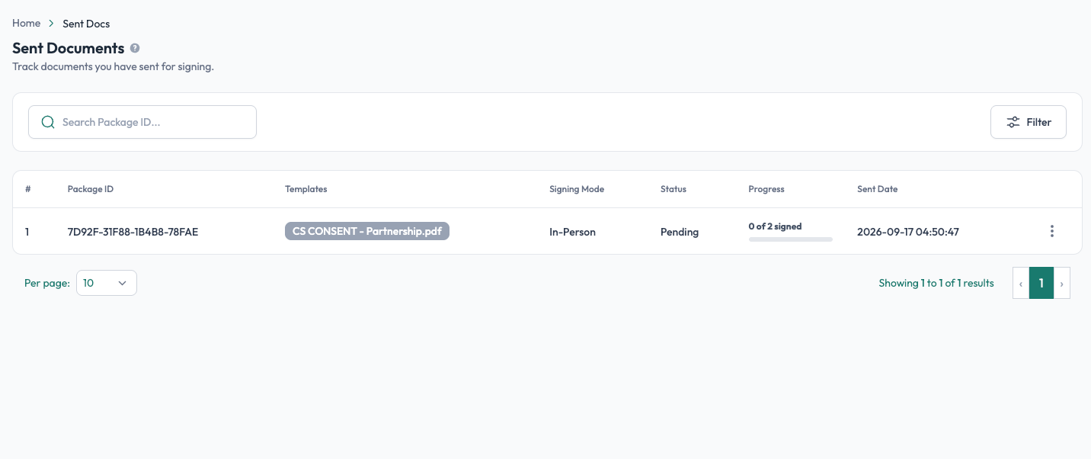Click the Showing 1 to 1 results text
The height and width of the screenshot is (459, 1091).
pyautogui.click(x=936, y=283)
